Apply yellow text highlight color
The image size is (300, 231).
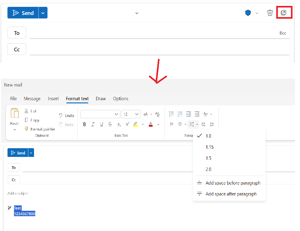[x=135, y=124]
